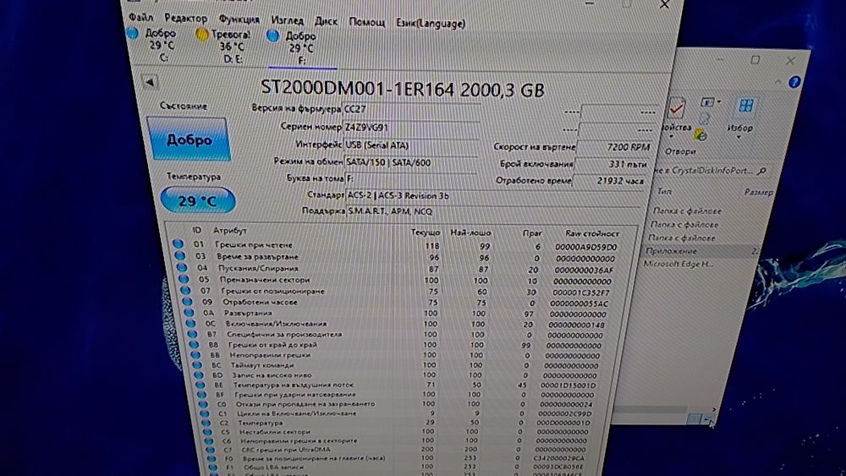The height and width of the screenshot is (476, 846).
Task: Click the status icon of row 09 Отработени часове
Action: [x=187, y=301]
